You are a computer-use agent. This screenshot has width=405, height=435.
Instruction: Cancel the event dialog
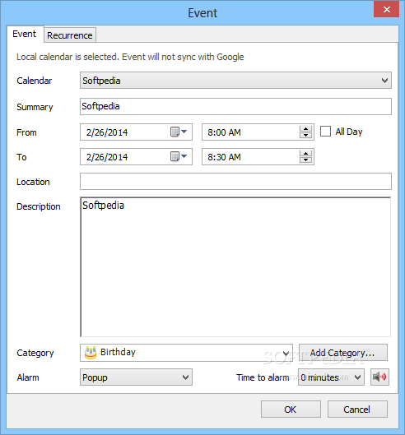[x=357, y=410]
